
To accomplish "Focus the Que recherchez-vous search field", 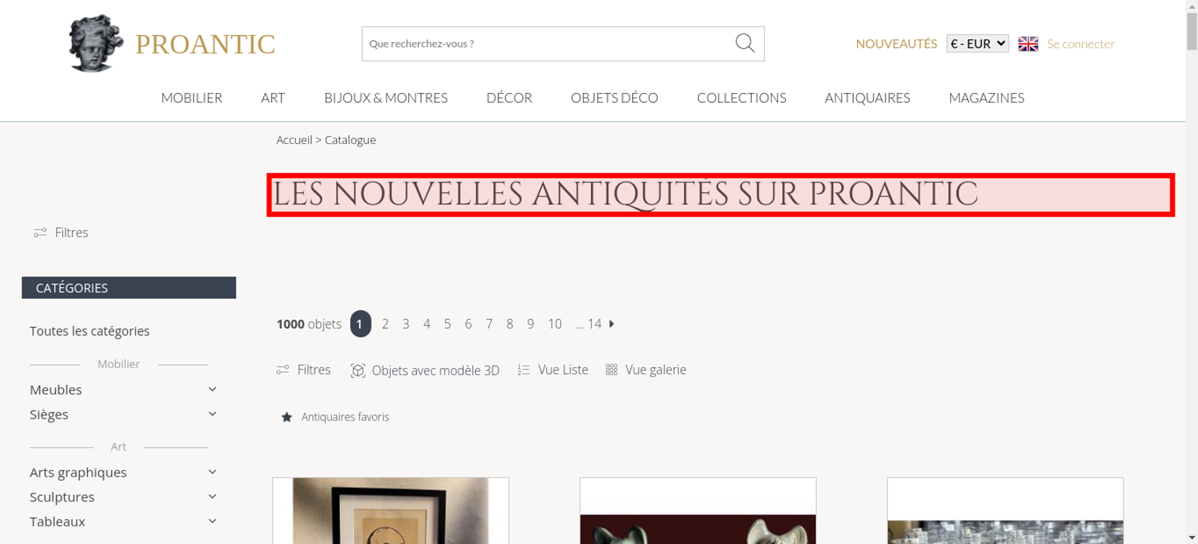I will click(x=548, y=44).
